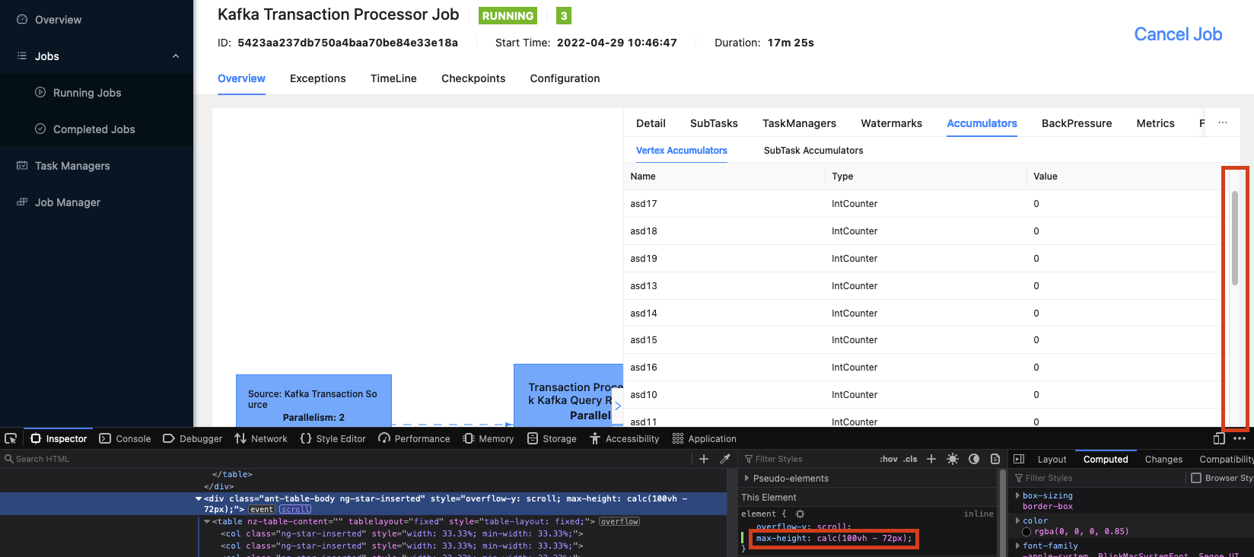Switch to the Checkpoints tab
The width and height of the screenshot is (1254, 557).
click(473, 78)
